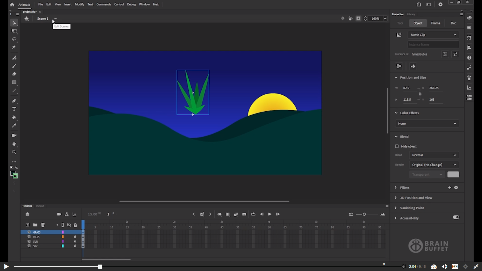Select the Paint Bucket tool
The width and height of the screenshot is (482, 271).
point(14,117)
